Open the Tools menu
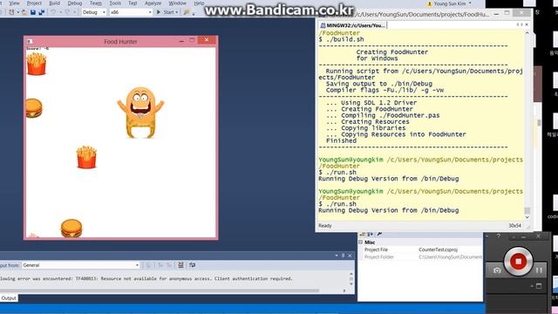 [x=115, y=3]
